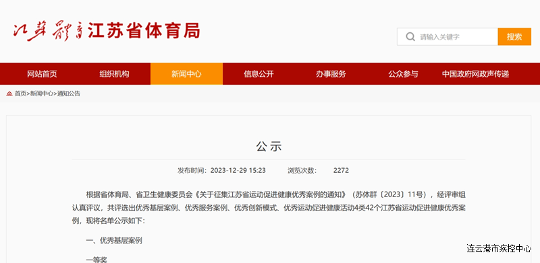Focus the 请输入关键字 search field
This screenshot has height=263, width=540.
[x=448, y=37]
